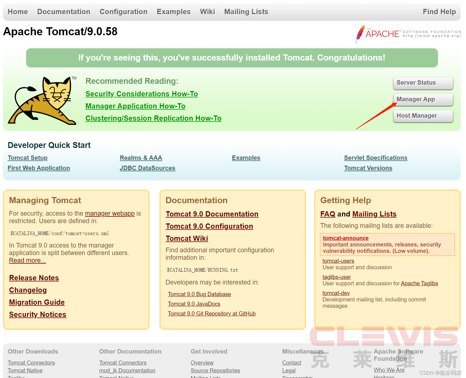Open Legal link under Miscellaneous
466x378 pixels.
tap(289, 371)
